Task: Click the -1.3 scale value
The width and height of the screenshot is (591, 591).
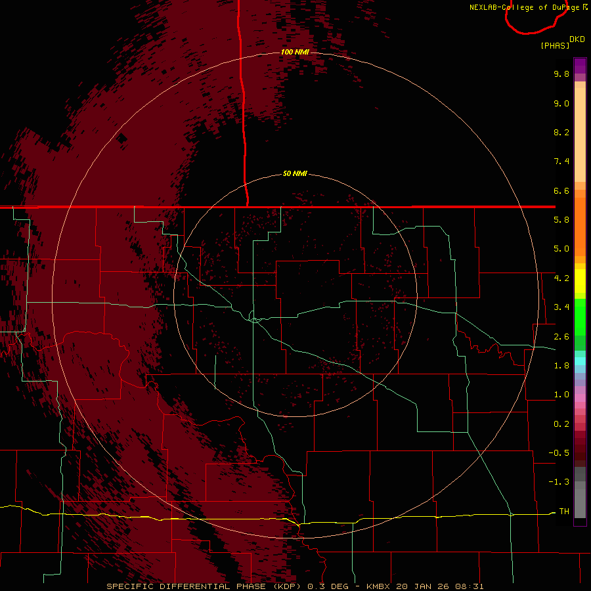Action: 559,482
